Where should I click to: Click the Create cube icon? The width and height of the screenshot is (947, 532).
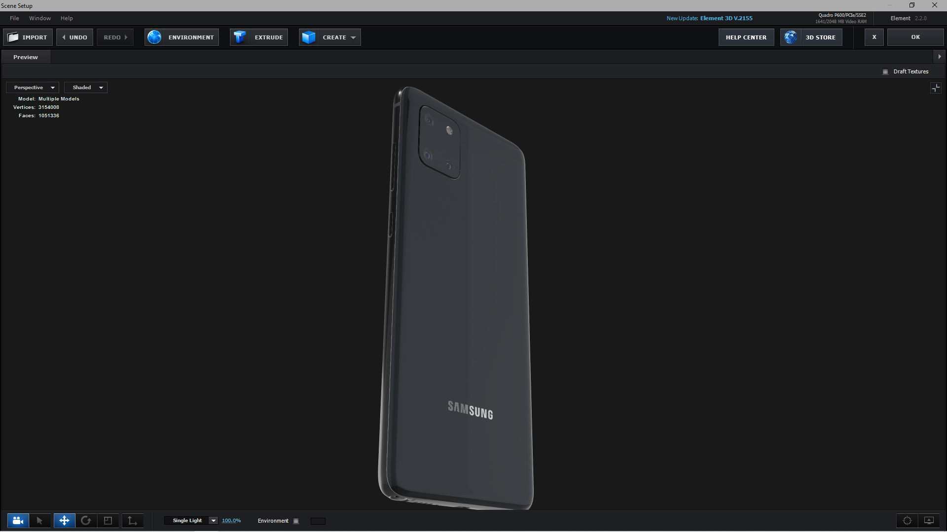(309, 37)
